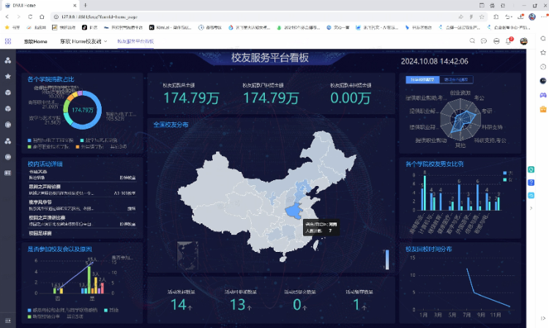
Task: Switch to 校友服务平台看板 tab
Action: pos(135,41)
